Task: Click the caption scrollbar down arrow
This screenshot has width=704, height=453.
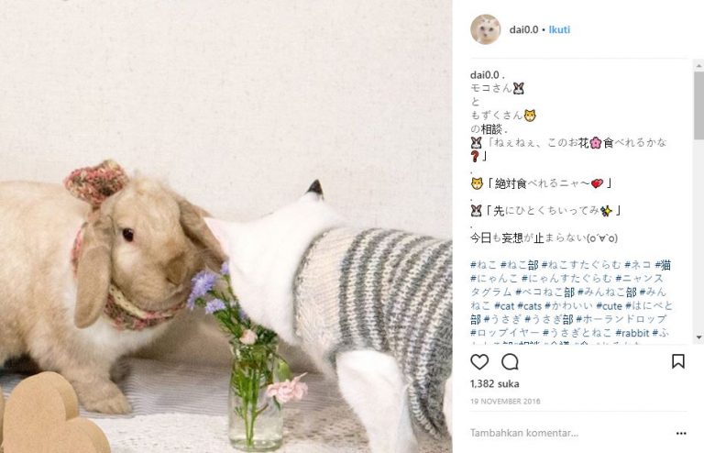Action: coord(698,337)
